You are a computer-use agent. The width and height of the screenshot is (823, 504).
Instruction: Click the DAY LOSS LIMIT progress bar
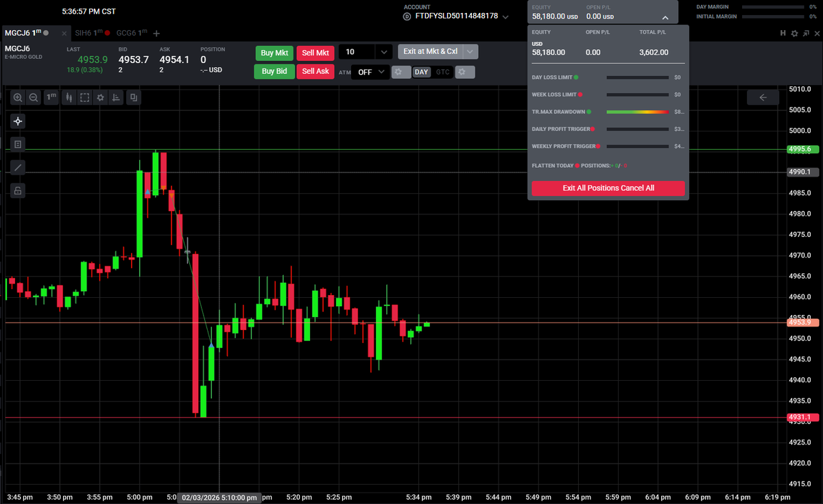(638, 77)
